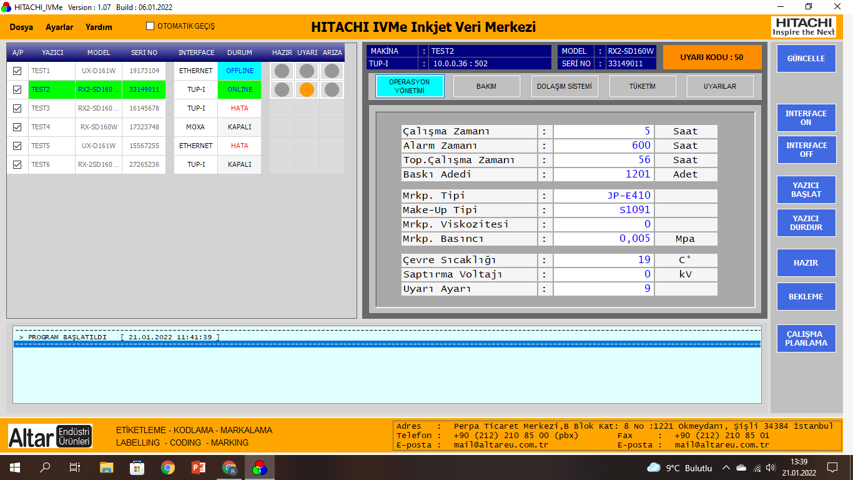Screen dimensions: 853x480
Task: Click the HAZIR button
Action: pos(806,262)
